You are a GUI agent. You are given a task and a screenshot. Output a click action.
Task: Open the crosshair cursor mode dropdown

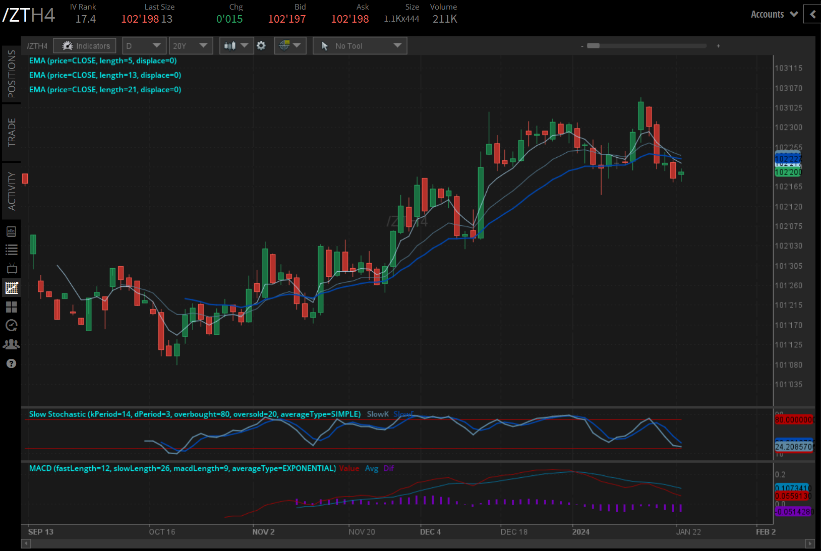point(290,46)
